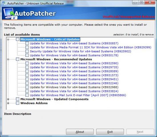This screenshot has width=157, height=137.
Task: Check the Updated Components group checkbox
Action: (x=17, y=99)
